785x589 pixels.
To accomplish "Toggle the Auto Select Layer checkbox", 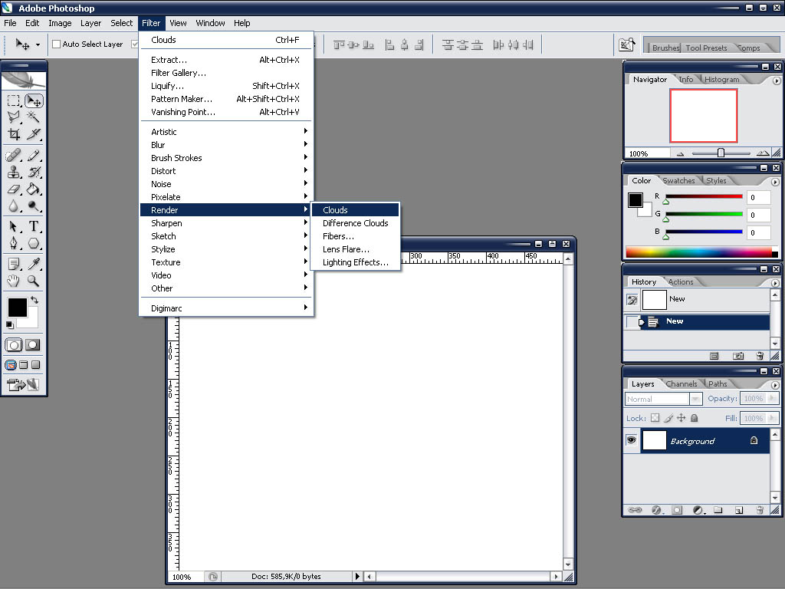I will [56, 44].
